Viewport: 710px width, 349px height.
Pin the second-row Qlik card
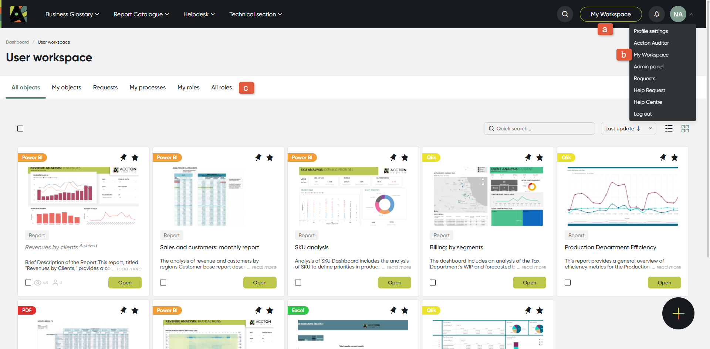528,310
